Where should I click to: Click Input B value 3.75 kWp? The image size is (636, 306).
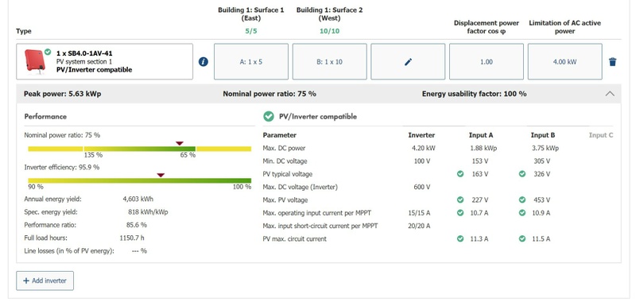click(545, 148)
